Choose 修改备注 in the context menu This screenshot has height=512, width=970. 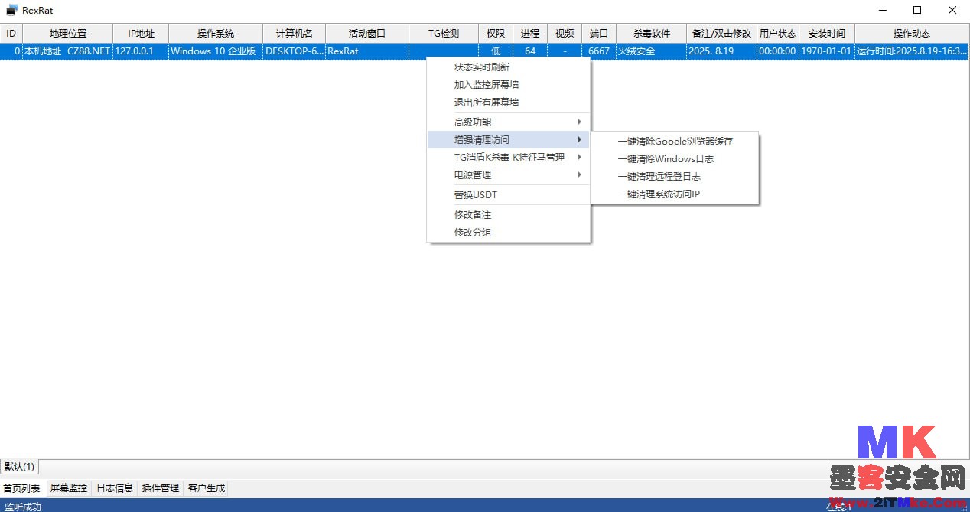473,215
